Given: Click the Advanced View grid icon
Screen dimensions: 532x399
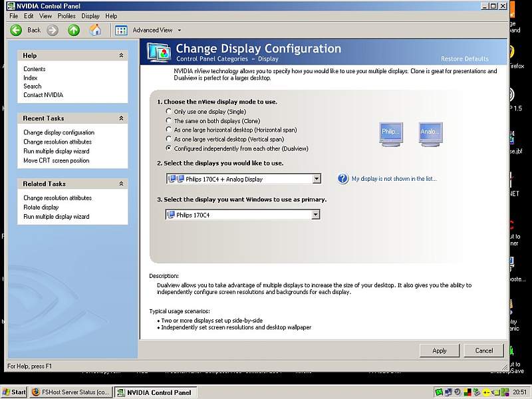Looking at the screenshot, I should click(121, 30).
